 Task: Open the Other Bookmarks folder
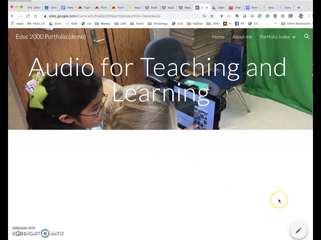click(296, 23)
